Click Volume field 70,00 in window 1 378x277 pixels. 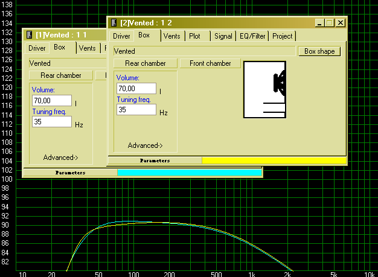pyautogui.click(x=52, y=101)
